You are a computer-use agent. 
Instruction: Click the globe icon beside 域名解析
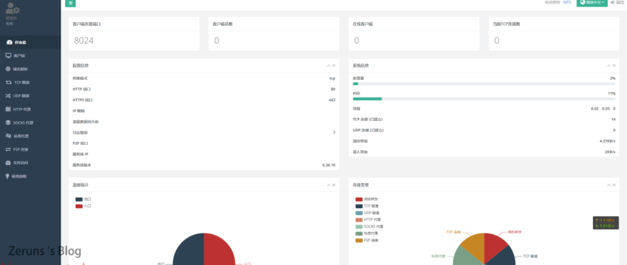8,69
